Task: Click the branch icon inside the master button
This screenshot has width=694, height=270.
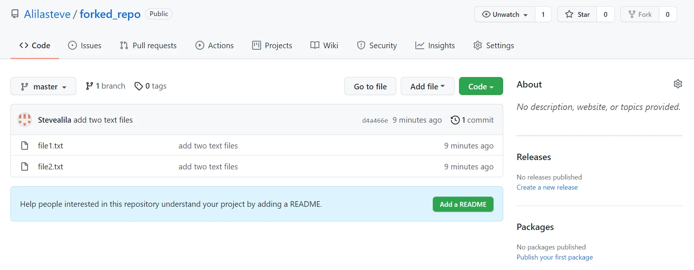Action: (25, 86)
